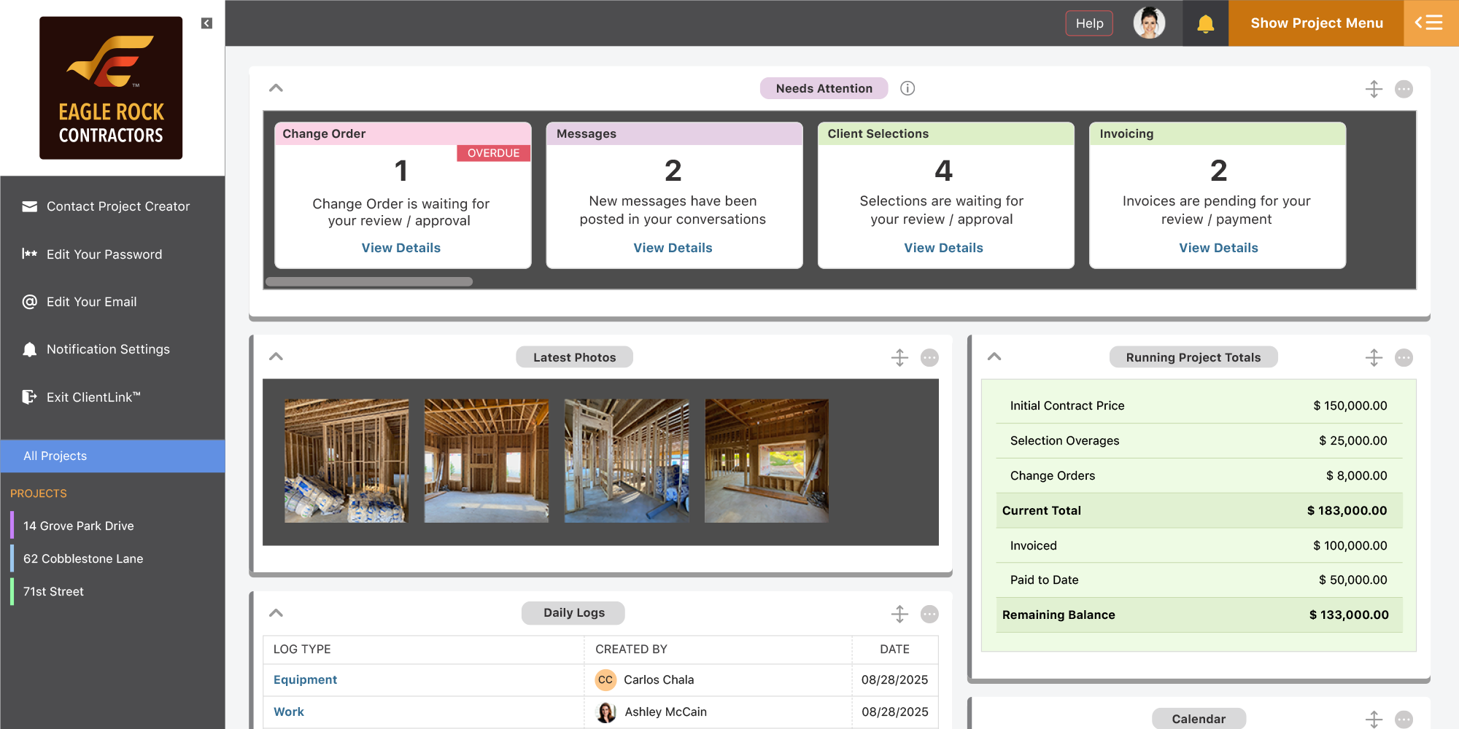
Task: Click View Details under Invoicing
Action: pyautogui.click(x=1218, y=247)
